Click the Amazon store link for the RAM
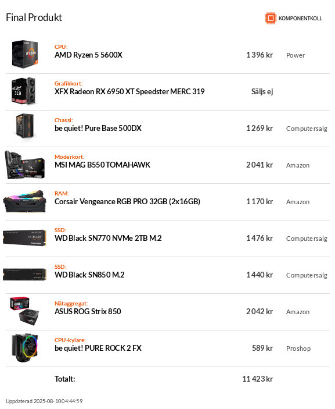 [298, 202]
